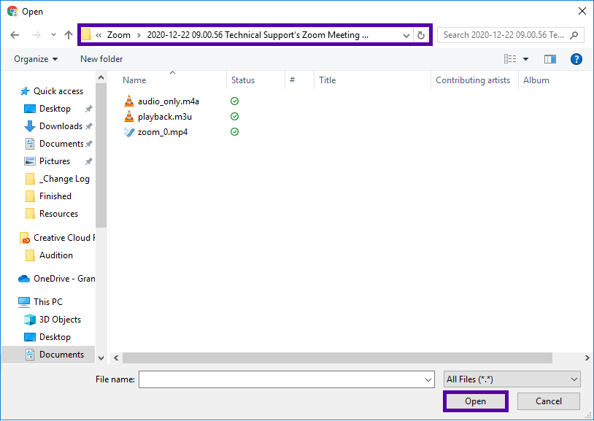Image resolution: width=594 pixels, height=421 pixels.
Task: Click the VLC icon of audio_only.m4a
Action: 129,101
